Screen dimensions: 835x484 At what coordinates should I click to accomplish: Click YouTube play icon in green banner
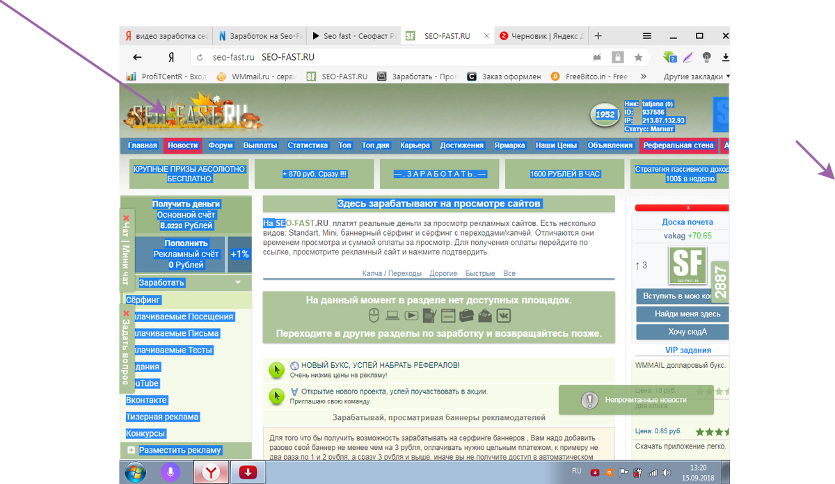pos(411,316)
